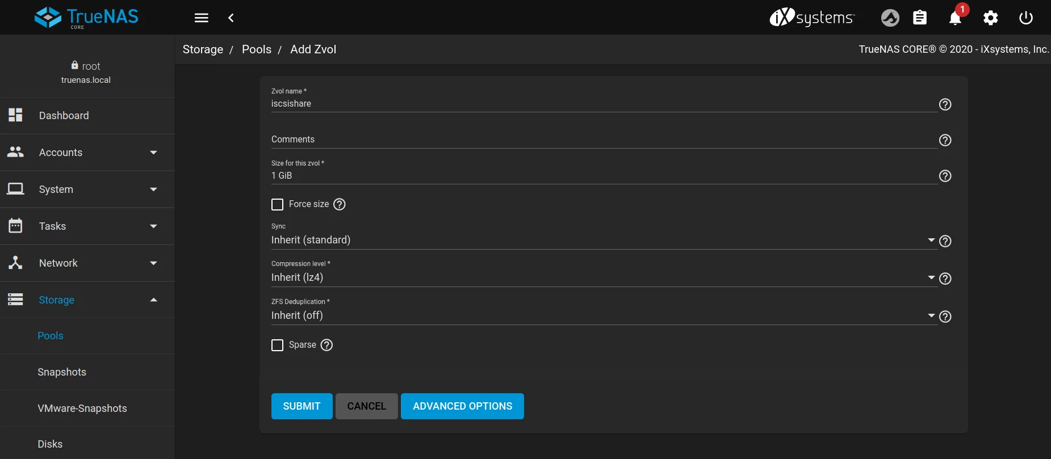
Task: Enable the Sparse checkbox
Action: pos(278,345)
